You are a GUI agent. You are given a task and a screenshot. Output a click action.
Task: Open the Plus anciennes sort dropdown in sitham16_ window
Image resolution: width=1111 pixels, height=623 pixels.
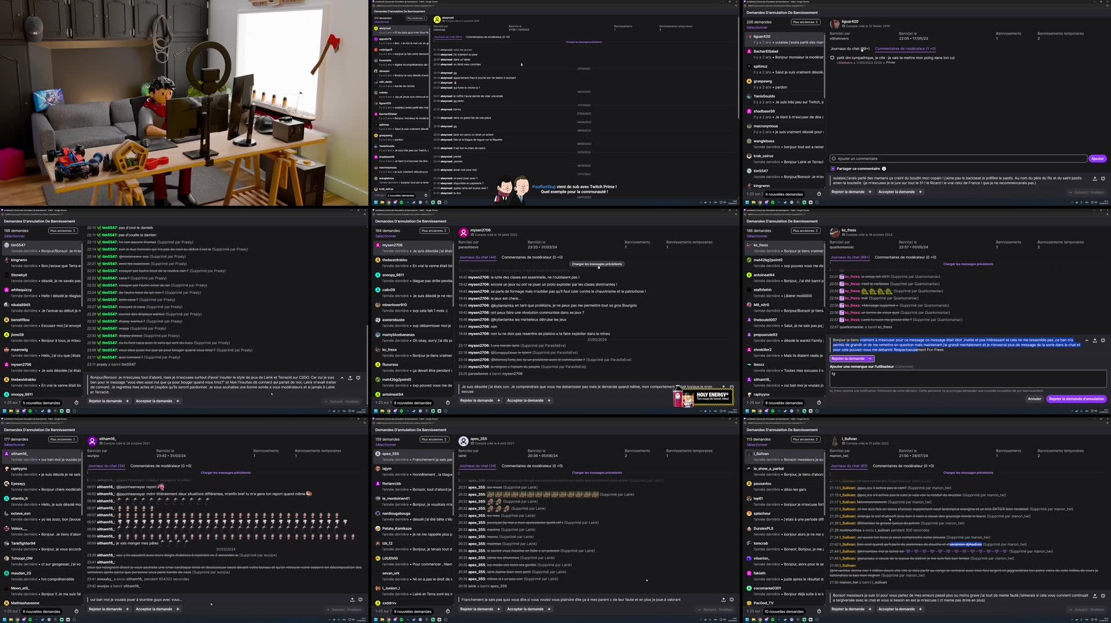(x=63, y=439)
